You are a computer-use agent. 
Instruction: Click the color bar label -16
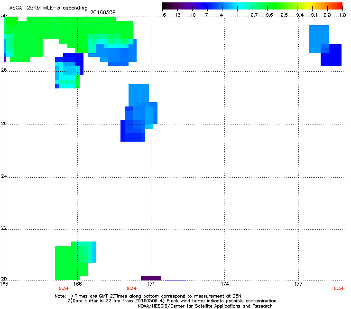pyautogui.click(x=161, y=15)
